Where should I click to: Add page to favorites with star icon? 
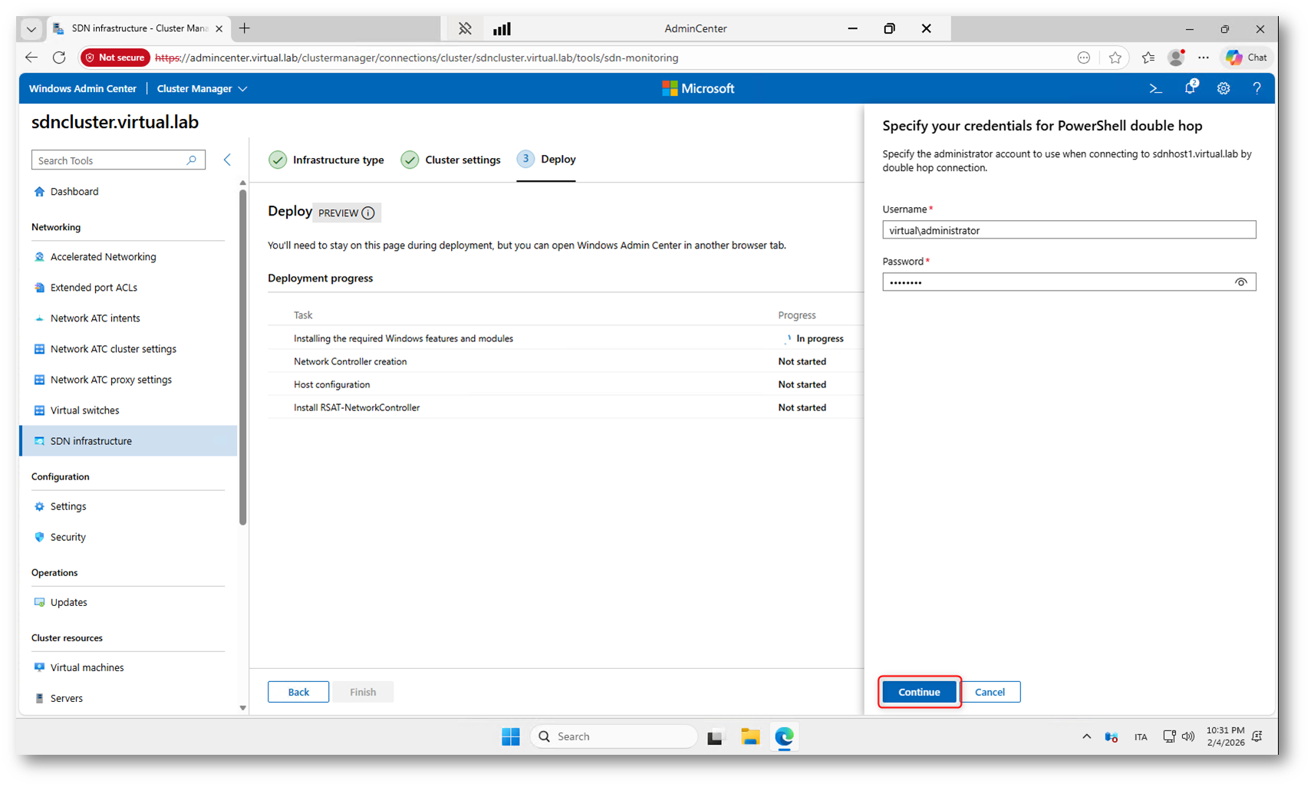coord(1115,58)
